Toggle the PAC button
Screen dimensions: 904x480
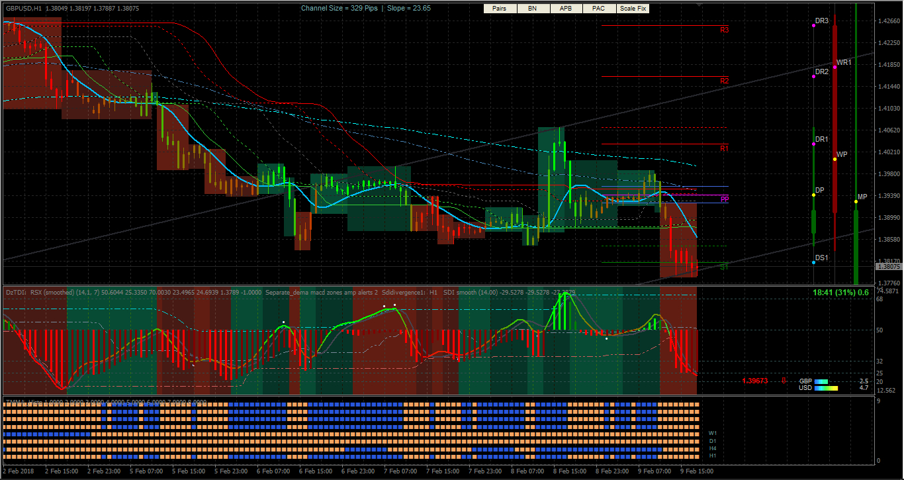pyautogui.click(x=599, y=9)
